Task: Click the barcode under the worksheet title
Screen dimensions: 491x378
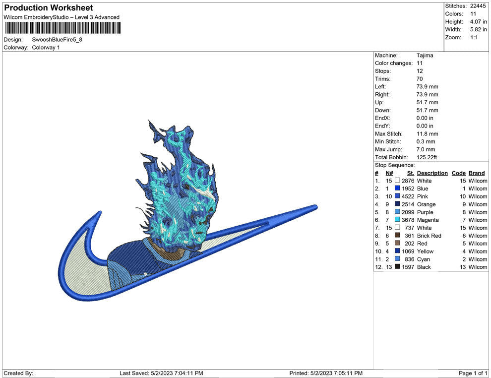Action: 61,28
